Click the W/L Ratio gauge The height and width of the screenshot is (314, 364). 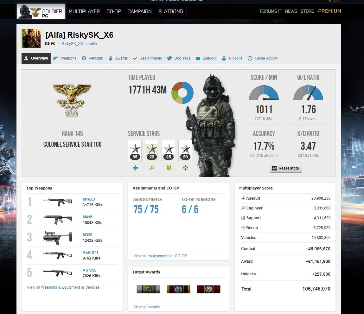[308, 93]
